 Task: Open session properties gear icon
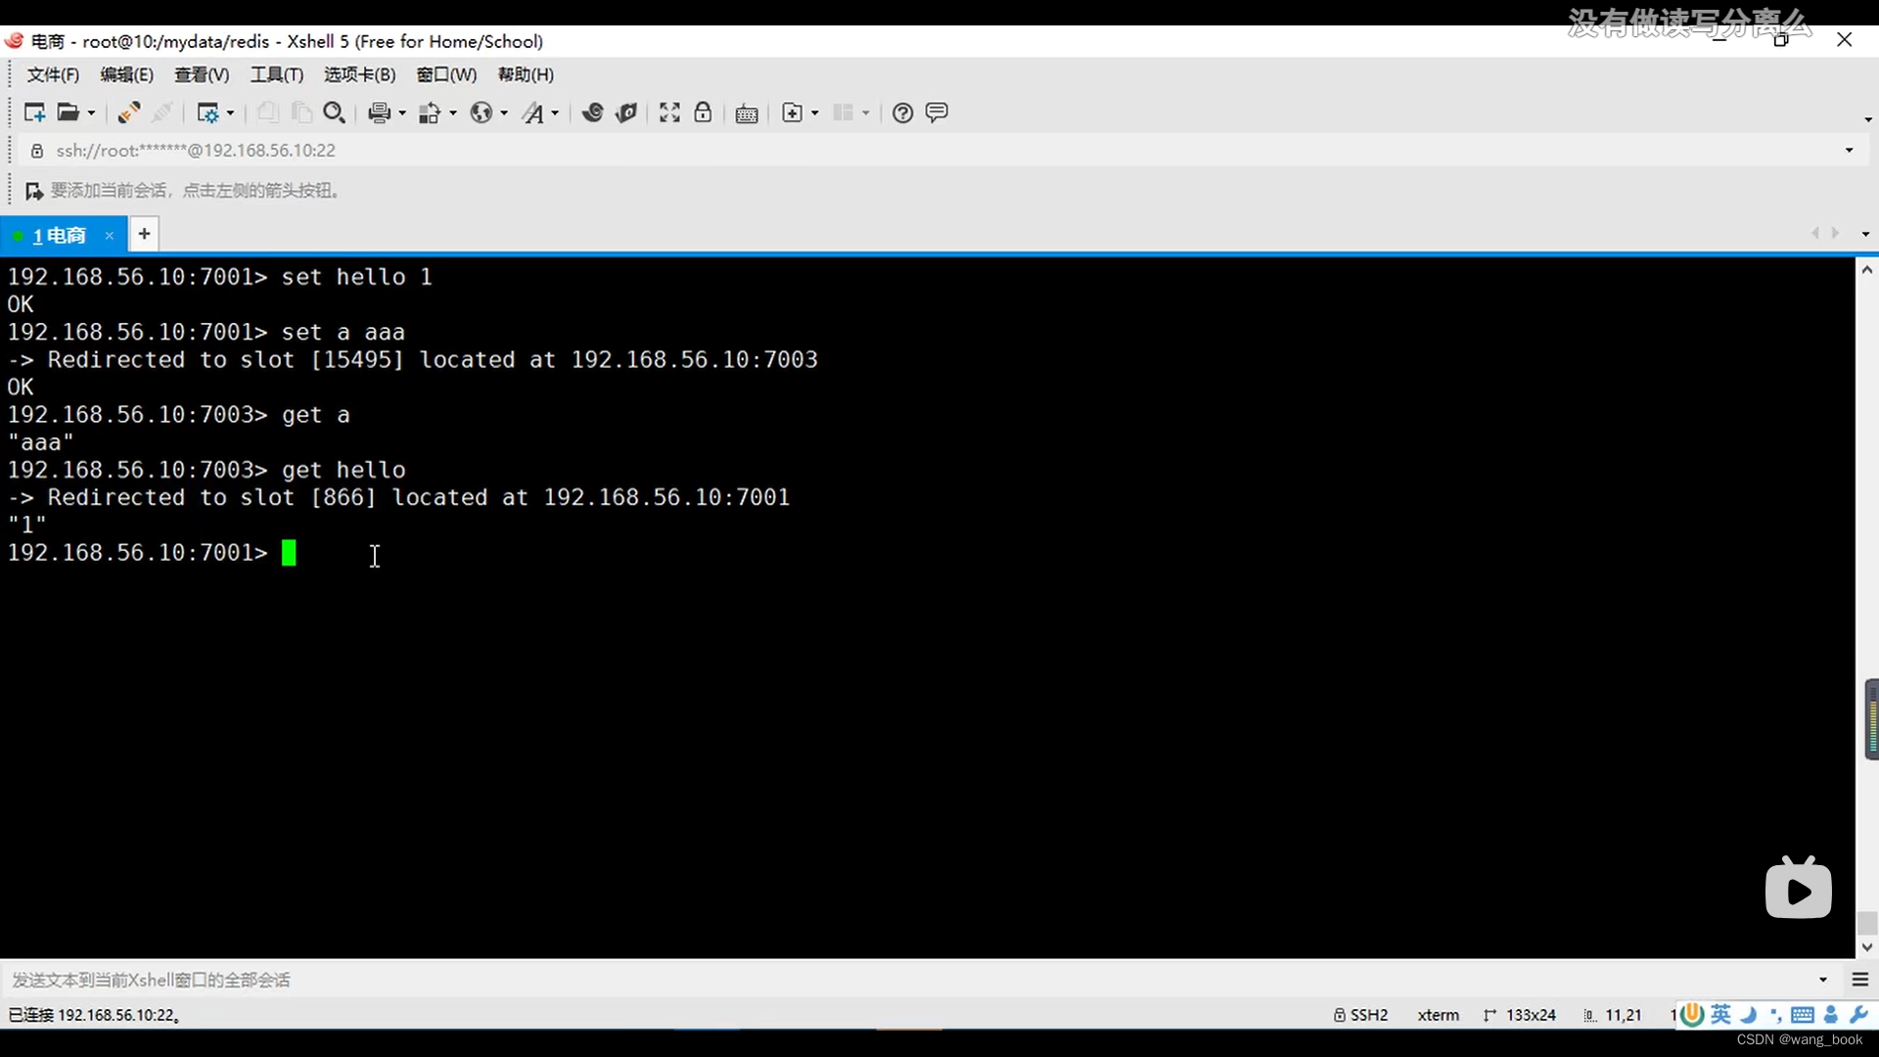[207, 113]
